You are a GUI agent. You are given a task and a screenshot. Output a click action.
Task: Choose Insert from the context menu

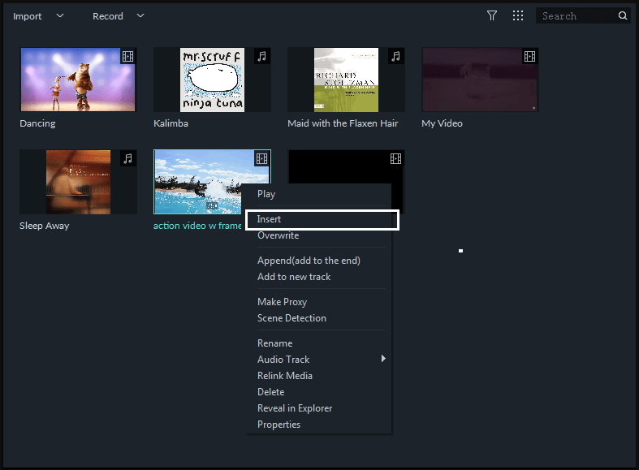tap(322, 219)
